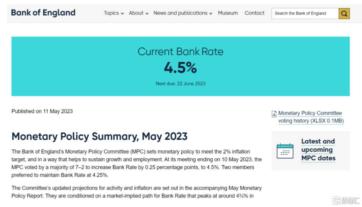
Task: Open News and publications dropdown
Action: pos(183,13)
